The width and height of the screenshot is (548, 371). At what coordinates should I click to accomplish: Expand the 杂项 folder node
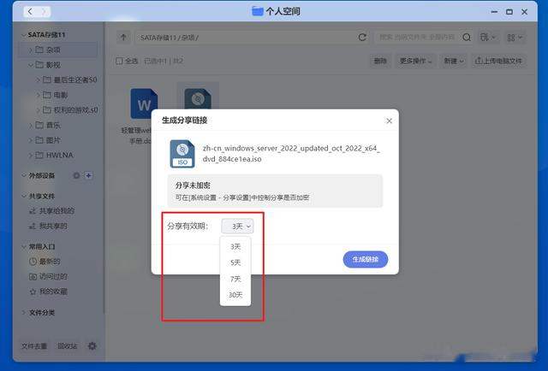click(31, 50)
